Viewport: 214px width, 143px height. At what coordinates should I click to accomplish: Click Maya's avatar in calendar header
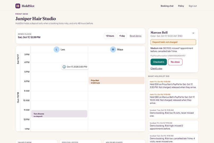point(113,50)
